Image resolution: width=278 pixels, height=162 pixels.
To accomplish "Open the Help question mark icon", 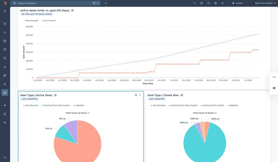I will point(208,3).
